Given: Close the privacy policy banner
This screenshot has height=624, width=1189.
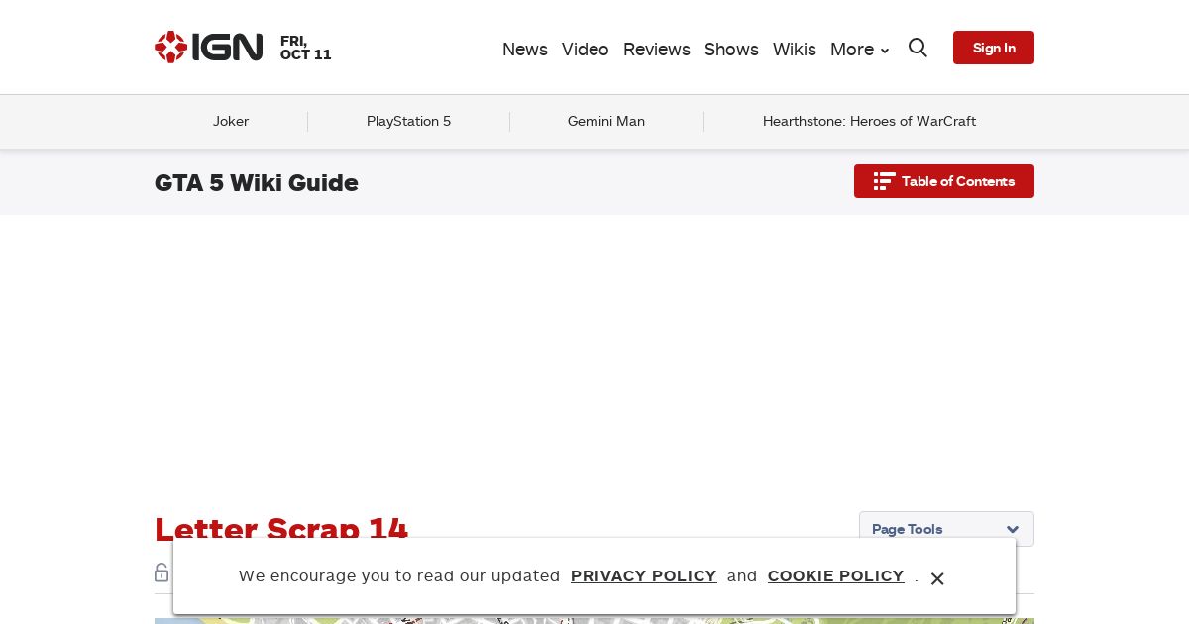Looking at the screenshot, I should tap(937, 578).
